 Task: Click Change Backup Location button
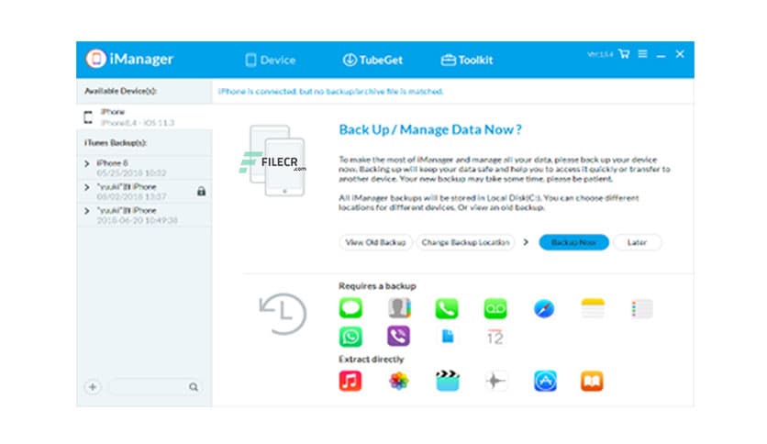click(x=466, y=242)
